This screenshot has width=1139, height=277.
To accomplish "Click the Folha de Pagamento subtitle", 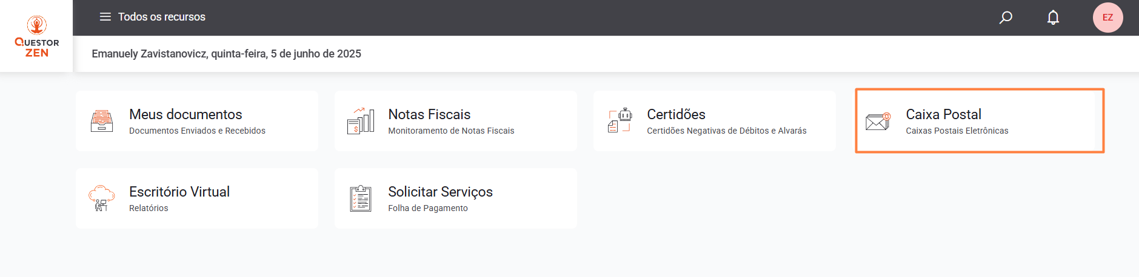I will tap(428, 208).
